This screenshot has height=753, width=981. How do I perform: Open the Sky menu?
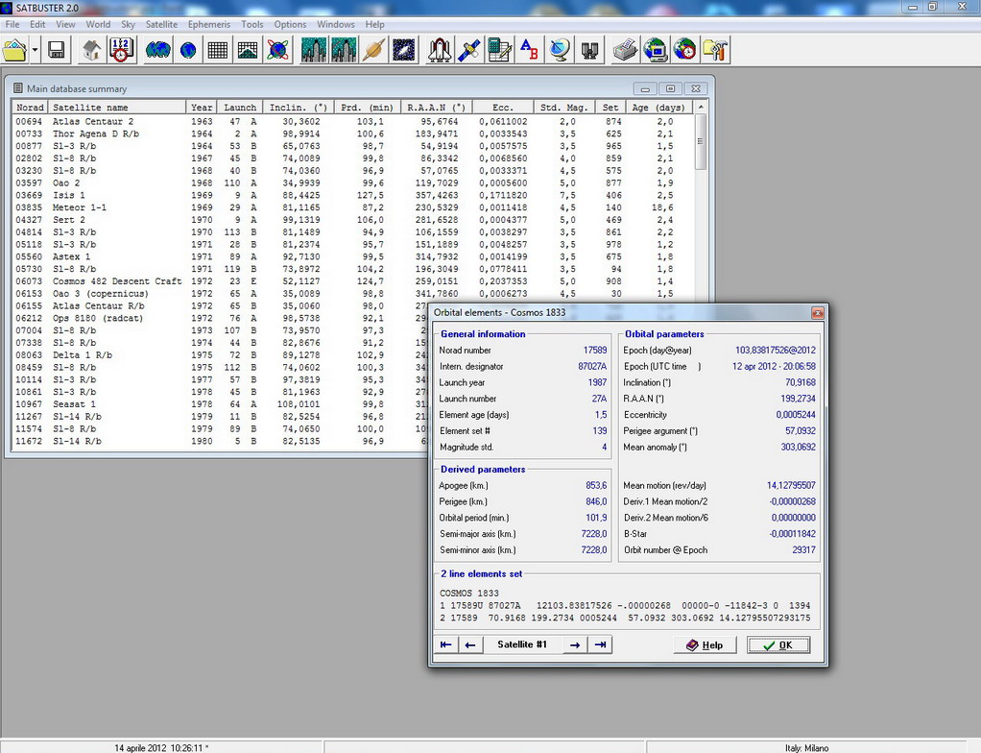[x=129, y=24]
